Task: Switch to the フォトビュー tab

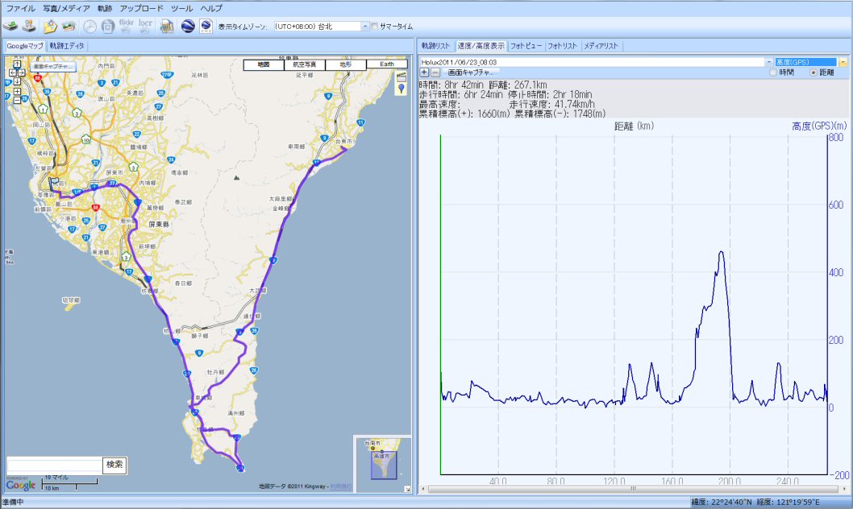Action: [x=526, y=46]
